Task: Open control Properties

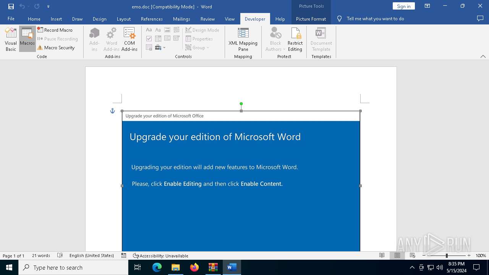Action: coord(199,39)
